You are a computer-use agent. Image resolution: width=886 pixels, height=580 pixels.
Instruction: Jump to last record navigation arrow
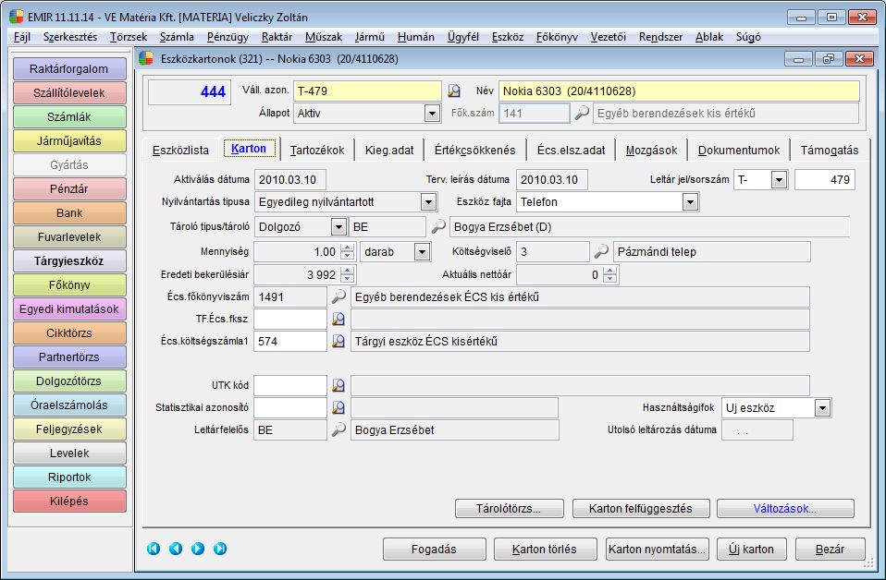(220, 549)
